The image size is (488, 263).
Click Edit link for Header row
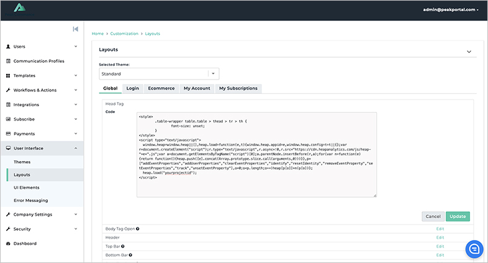pos(440,238)
